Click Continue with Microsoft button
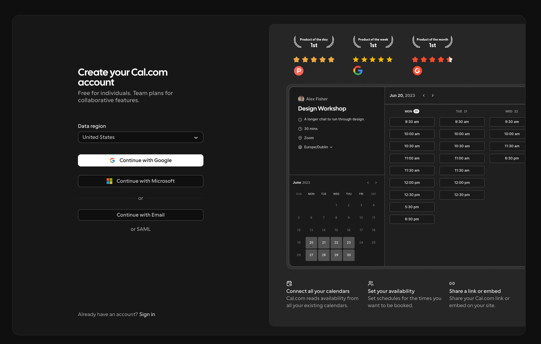 141,181
